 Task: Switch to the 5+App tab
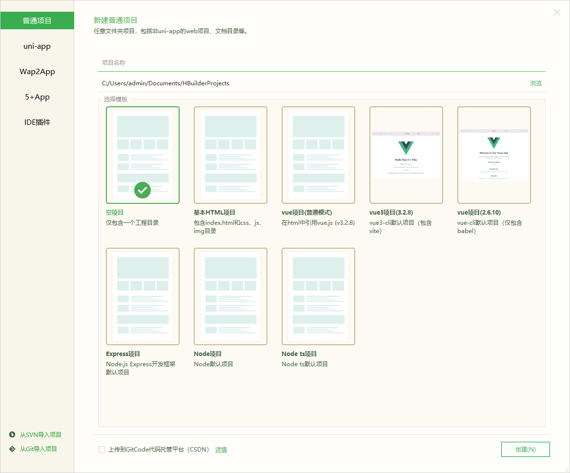(x=37, y=97)
